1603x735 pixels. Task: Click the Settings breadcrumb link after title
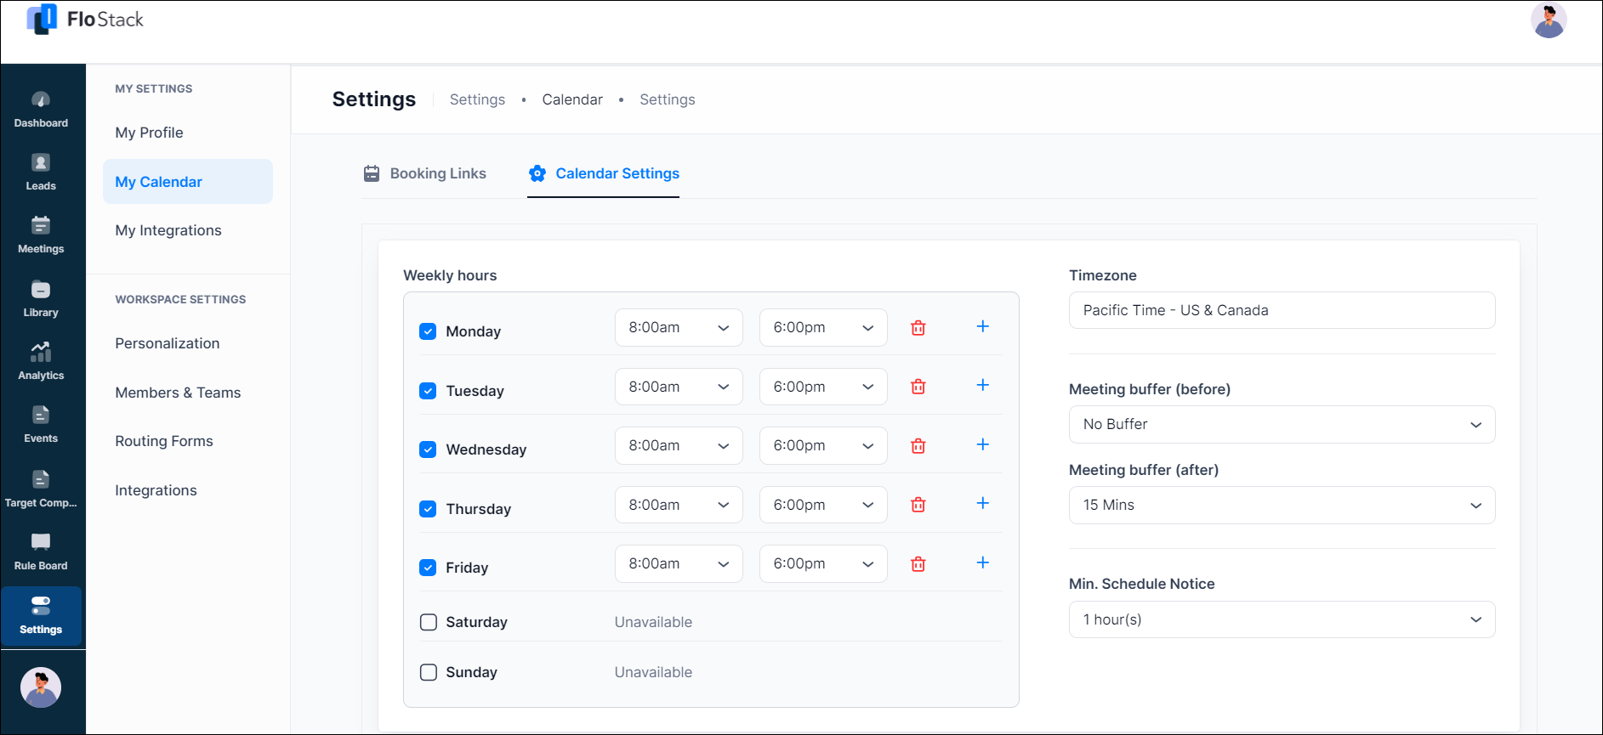(477, 99)
